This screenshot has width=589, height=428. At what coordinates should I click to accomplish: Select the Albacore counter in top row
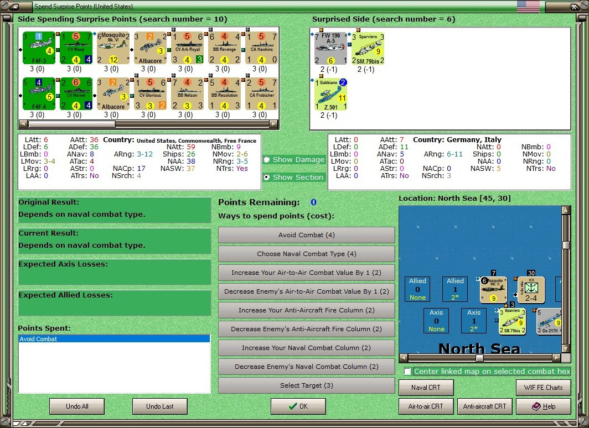150,48
